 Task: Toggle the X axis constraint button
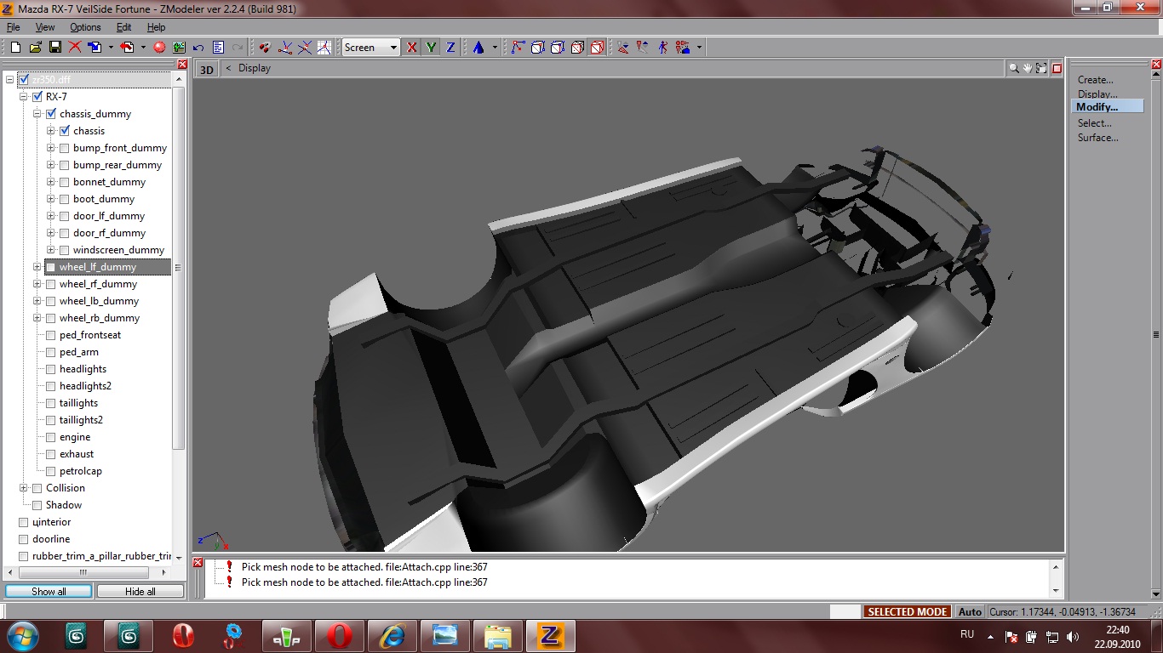click(x=412, y=48)
